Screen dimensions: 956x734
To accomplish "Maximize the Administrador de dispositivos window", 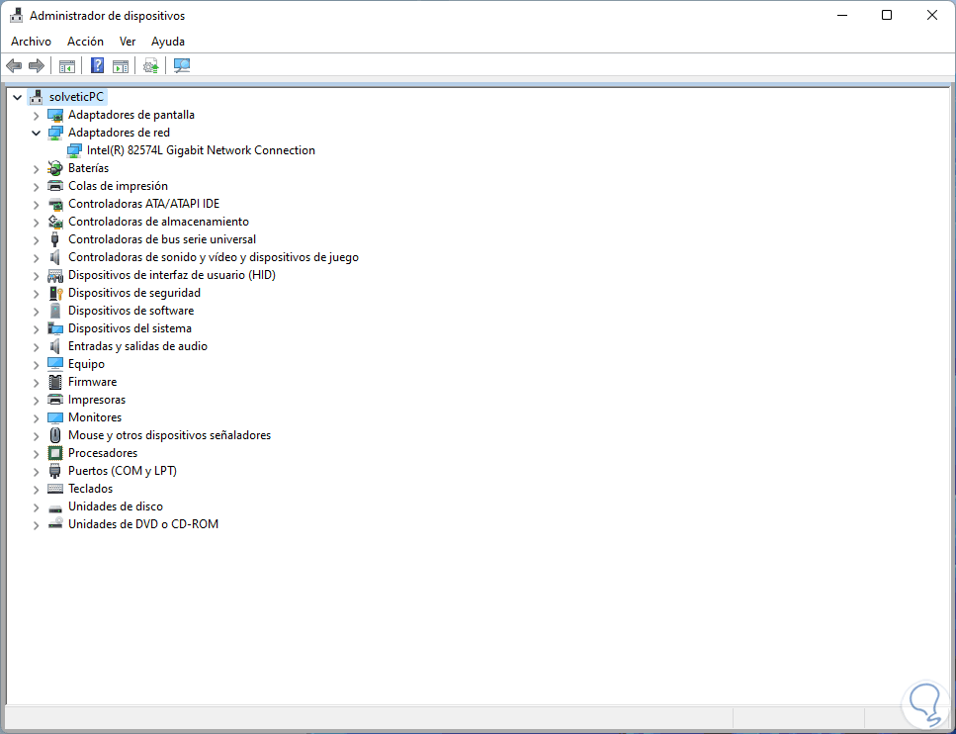I will (x=887, y=15).
